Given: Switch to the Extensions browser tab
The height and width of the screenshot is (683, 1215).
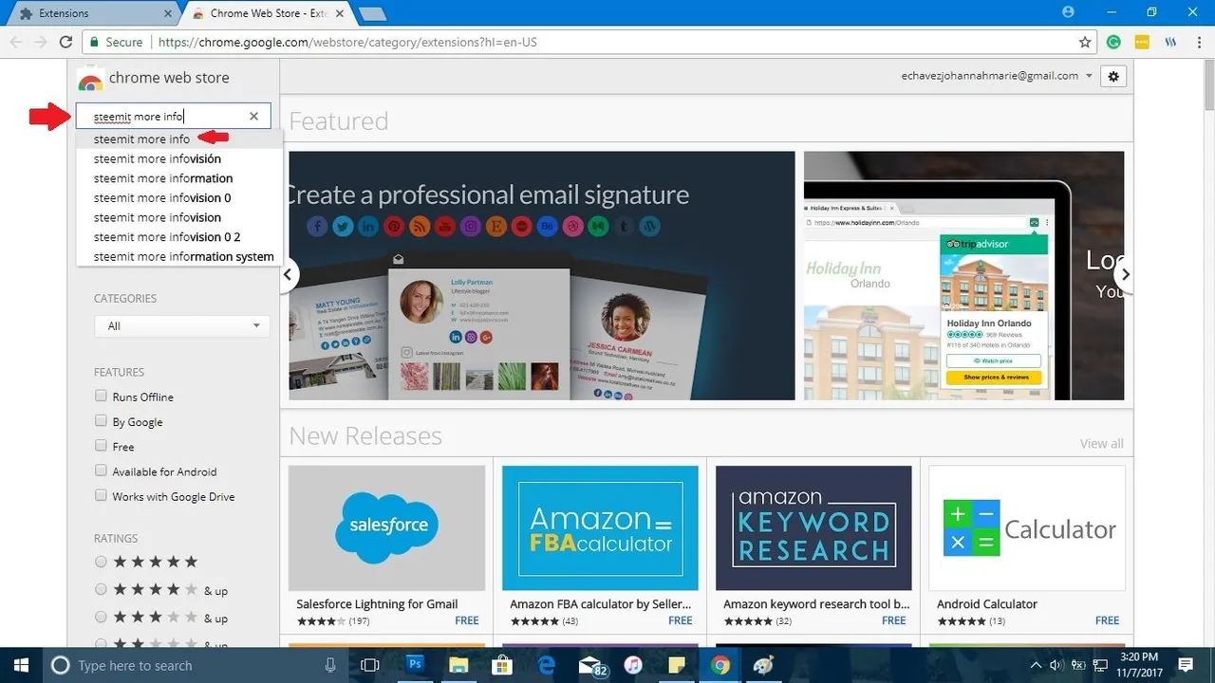Looking at the screenshot, I should 90,13.
